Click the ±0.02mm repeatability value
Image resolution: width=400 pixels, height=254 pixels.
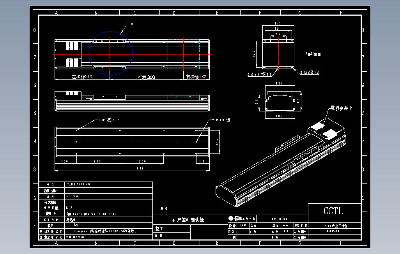click(x=75, y=237)
